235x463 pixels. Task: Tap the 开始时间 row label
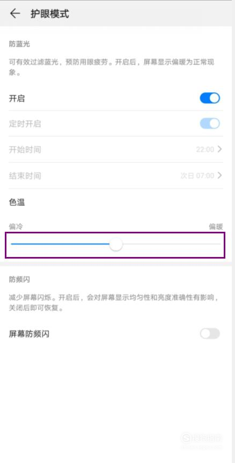[25, 149]
